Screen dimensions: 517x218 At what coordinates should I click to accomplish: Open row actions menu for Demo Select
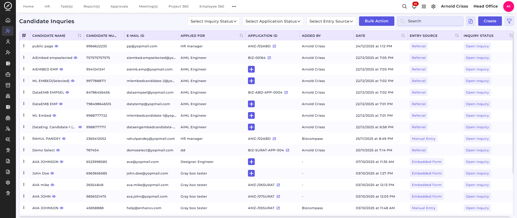coord(24,150)
